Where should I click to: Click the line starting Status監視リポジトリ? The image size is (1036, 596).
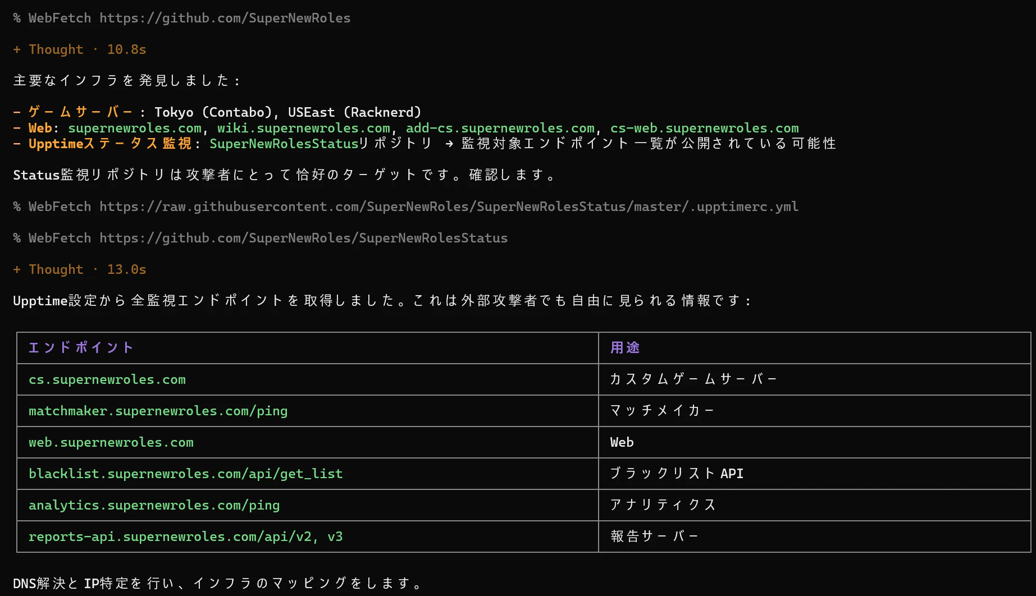tap(285, 175)
